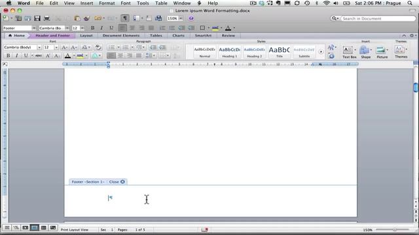
Task: Switch to the Document Elements tab
Action: coord(121,35)
